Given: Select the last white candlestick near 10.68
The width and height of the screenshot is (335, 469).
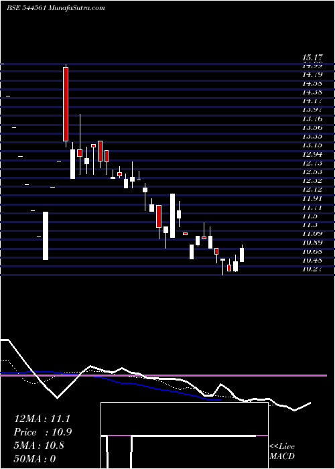Looking at the screenshot, I should click(242, 255).
